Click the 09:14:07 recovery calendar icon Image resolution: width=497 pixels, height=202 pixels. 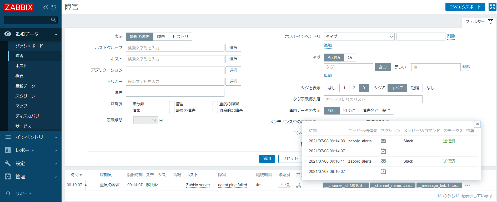pyautogui.click(x=383, y=151)
